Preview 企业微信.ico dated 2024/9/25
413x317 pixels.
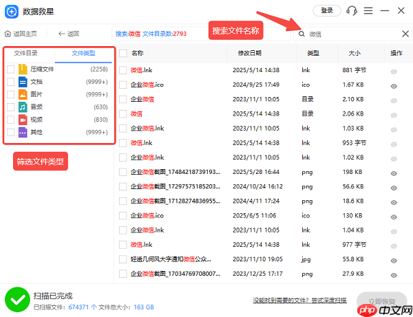pos(394,86)
